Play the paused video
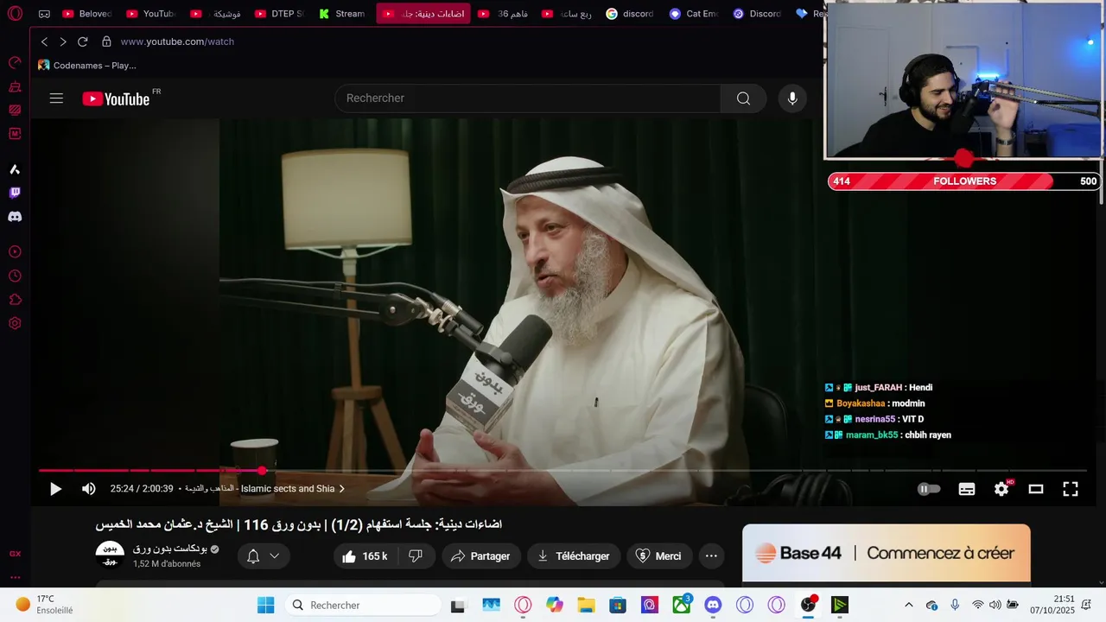1106x622 pixels. [x=55, y=489]
